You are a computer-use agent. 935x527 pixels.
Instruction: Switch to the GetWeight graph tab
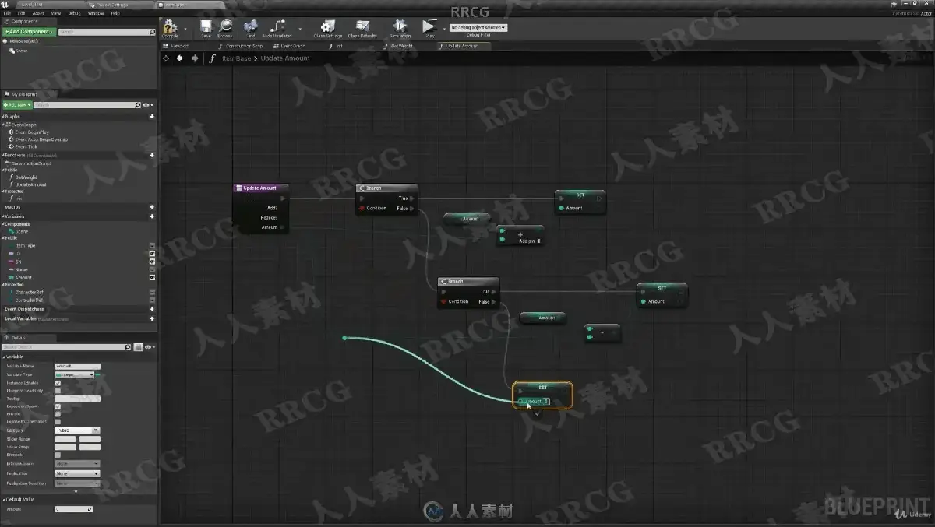(x=401, y=46)
